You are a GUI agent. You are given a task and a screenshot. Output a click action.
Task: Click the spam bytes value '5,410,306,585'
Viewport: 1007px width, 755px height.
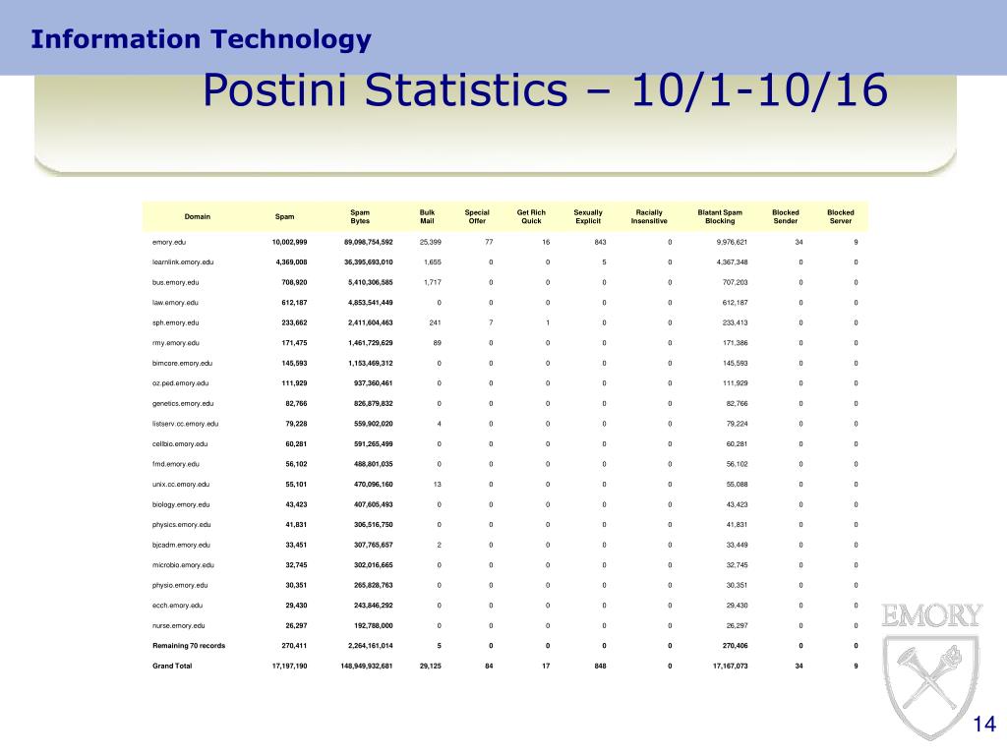(x=371, y=282)
